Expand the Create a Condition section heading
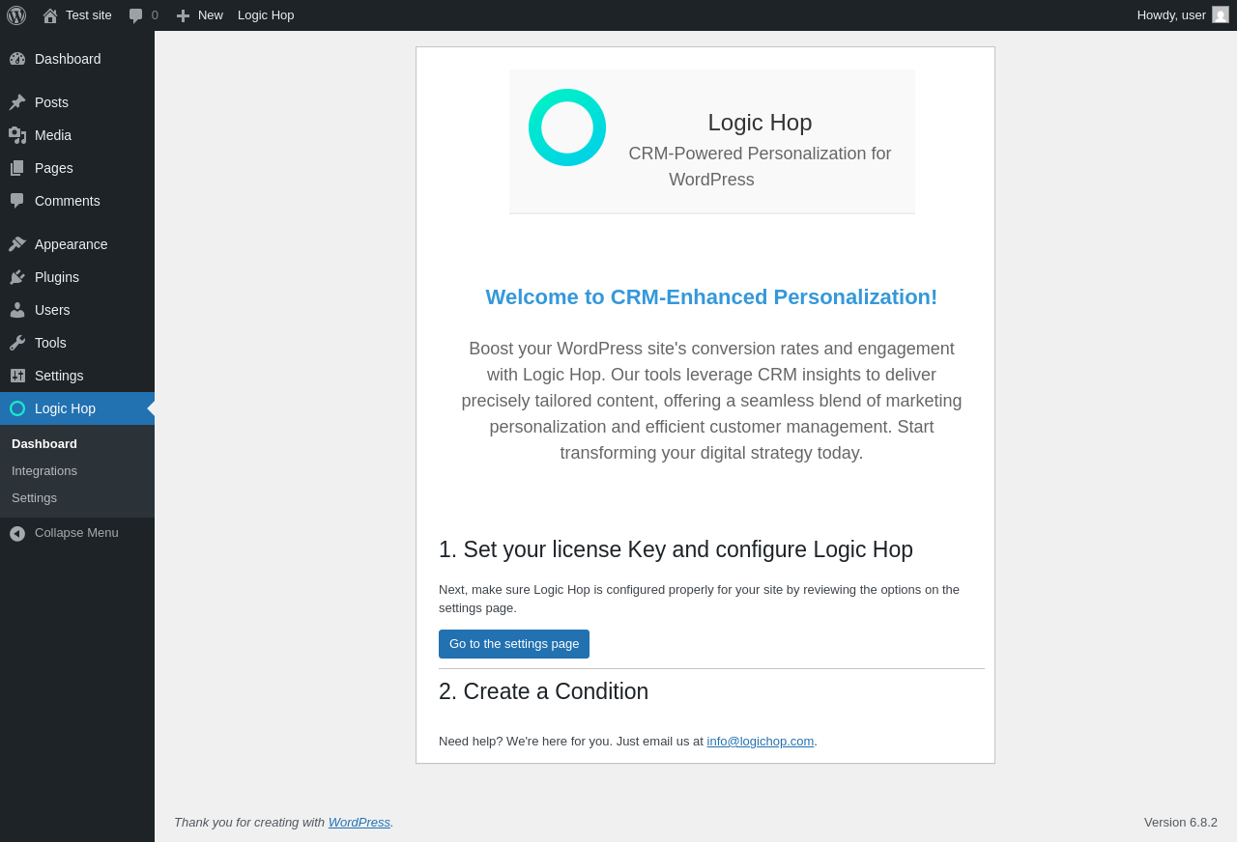The image size is (1237, 842). [x=543, y=691]
